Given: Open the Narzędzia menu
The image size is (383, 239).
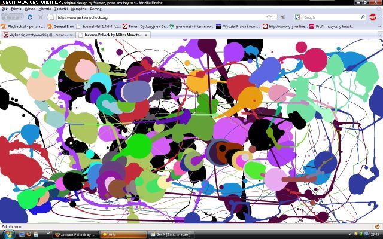Looking at the screenshot, I should point(78,9).
